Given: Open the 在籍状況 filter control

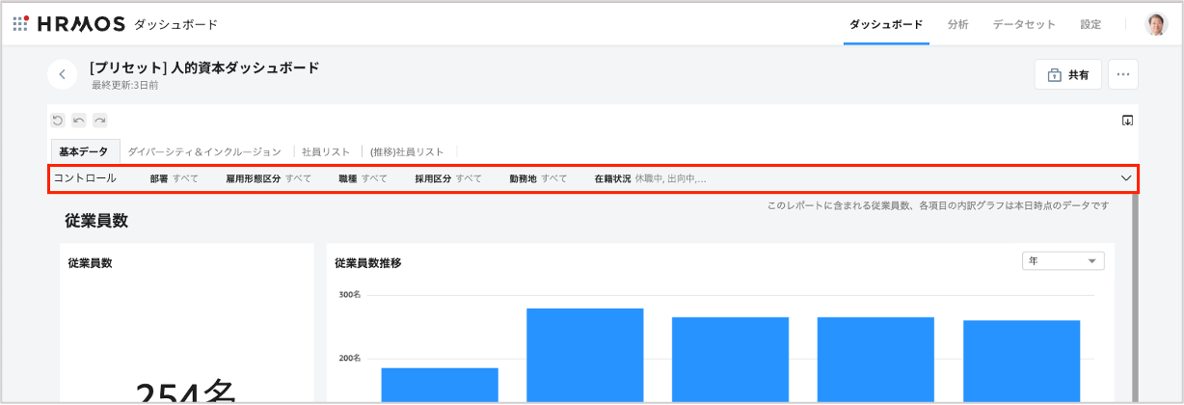Looking at the screenshot, I should 650,178.
